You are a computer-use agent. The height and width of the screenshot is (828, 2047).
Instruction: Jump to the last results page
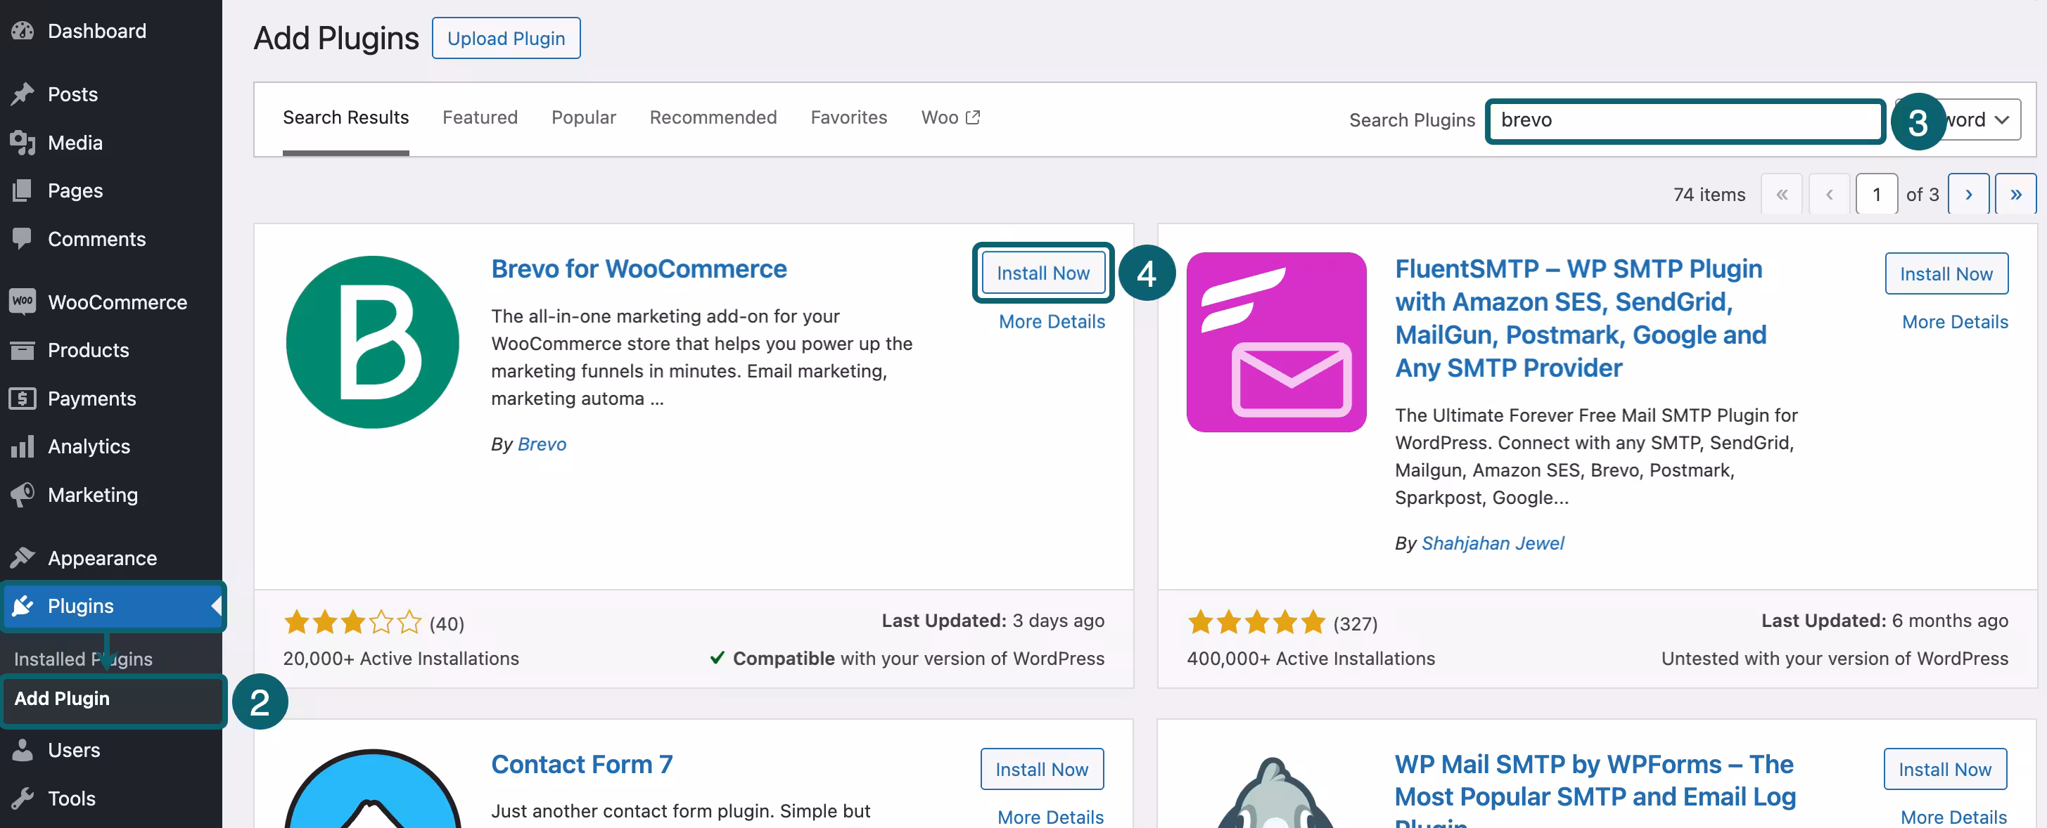[x=2015, y=195]
